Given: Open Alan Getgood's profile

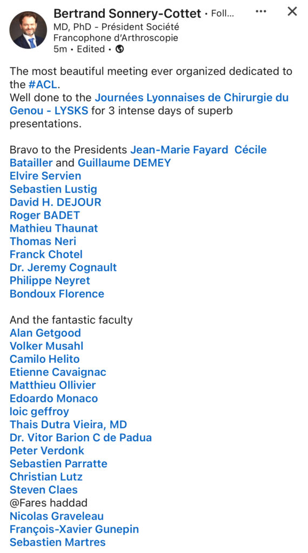Looking at the screenshot, I should point(45,333).
